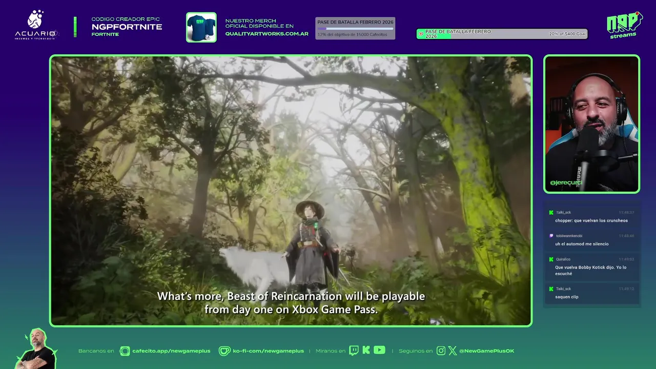Screen dimensions: 656x369
Task: Click 'CODIGO CREADOR EPIC' heading
Action: pos(126,19)
